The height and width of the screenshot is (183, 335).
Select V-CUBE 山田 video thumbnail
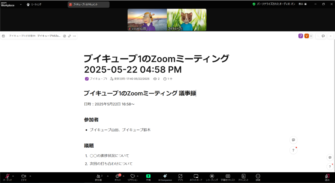[x=147, y=20]
